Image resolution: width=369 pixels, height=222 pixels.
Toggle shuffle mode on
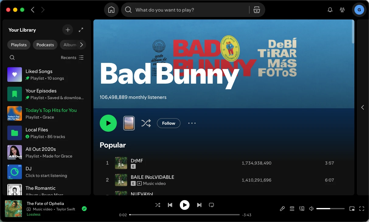158,205
